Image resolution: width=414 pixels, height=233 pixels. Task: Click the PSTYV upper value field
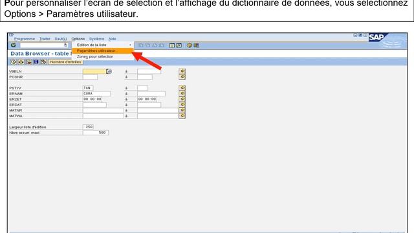[x=142, y=88]
